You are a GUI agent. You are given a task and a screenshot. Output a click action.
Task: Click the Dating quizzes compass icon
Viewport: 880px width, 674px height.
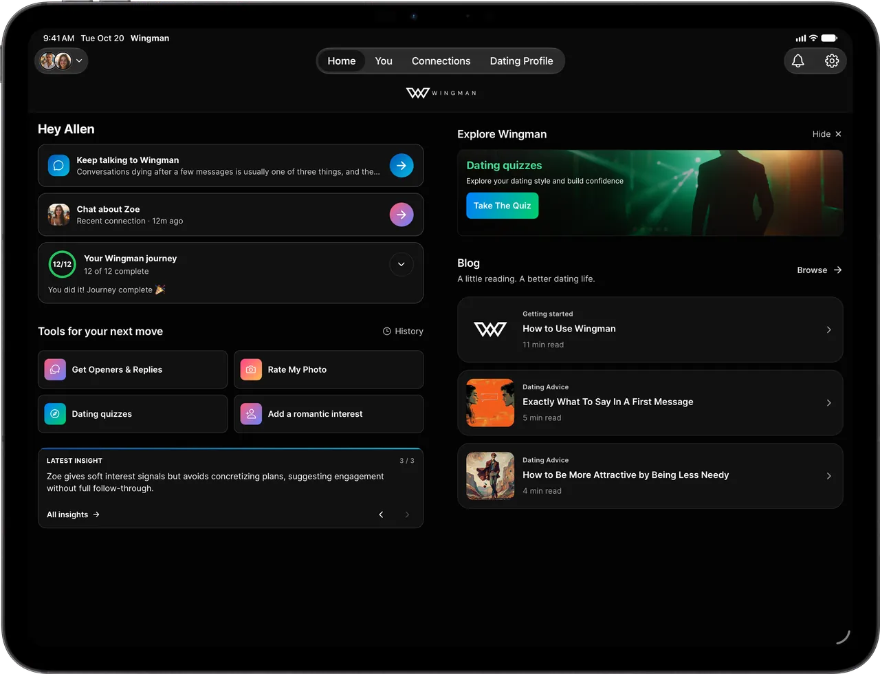(55, 414)
